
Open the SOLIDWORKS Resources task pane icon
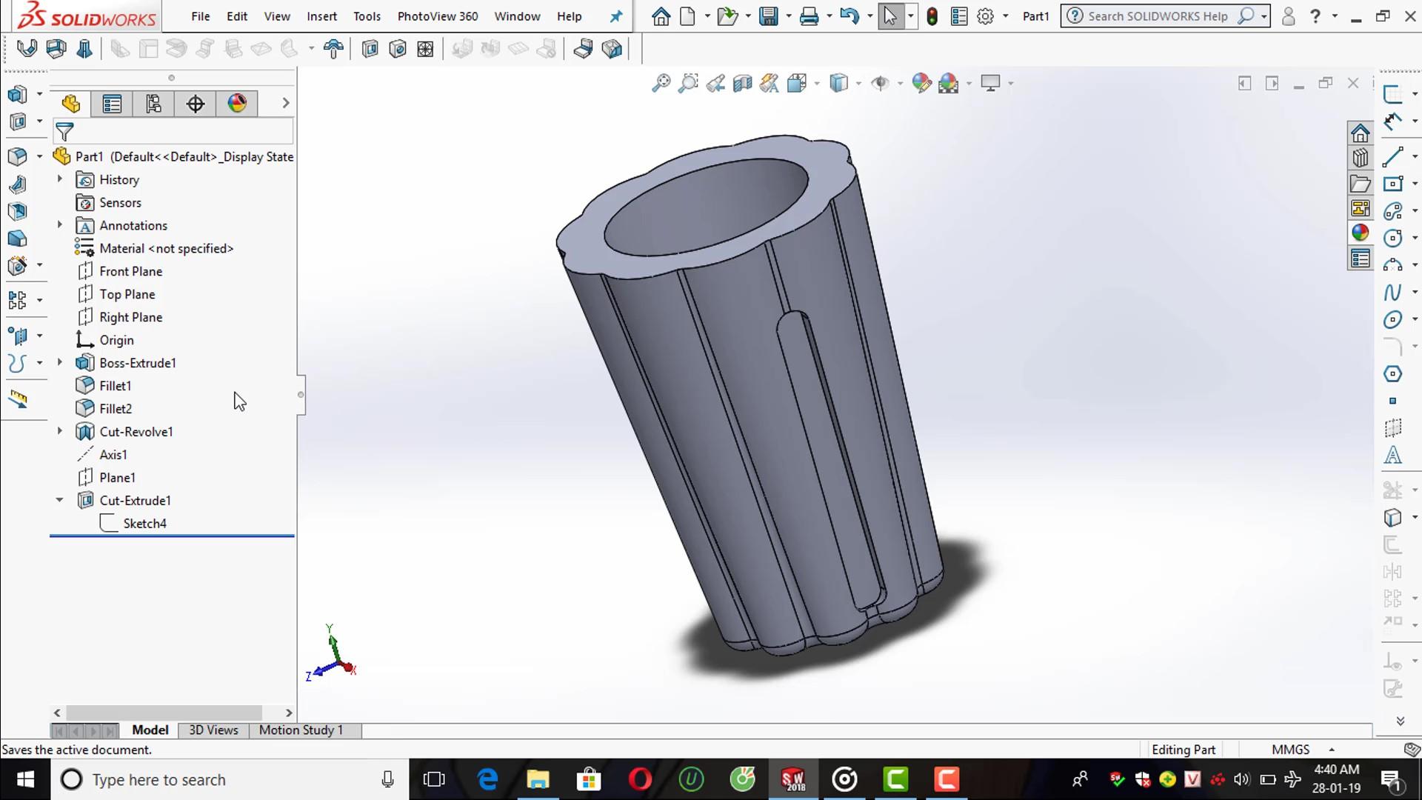tap(1361, 134)
